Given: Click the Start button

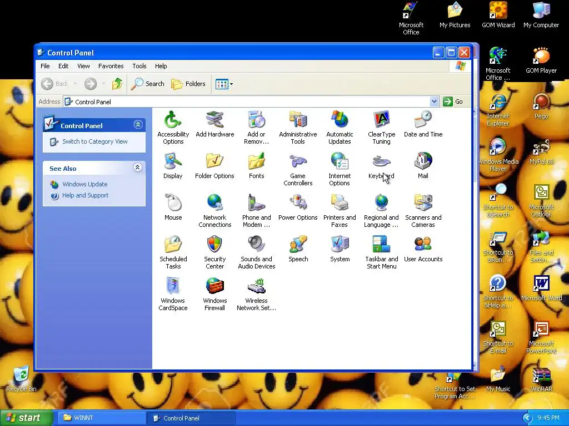Looking at the screenshot, I should (x=26, y=418).
